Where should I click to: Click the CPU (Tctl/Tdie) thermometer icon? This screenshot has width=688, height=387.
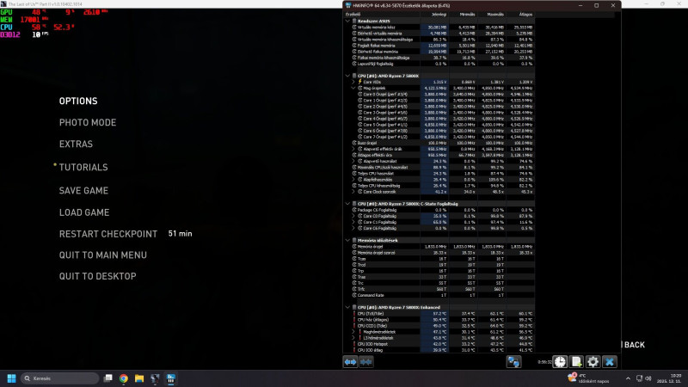point(354,313)
